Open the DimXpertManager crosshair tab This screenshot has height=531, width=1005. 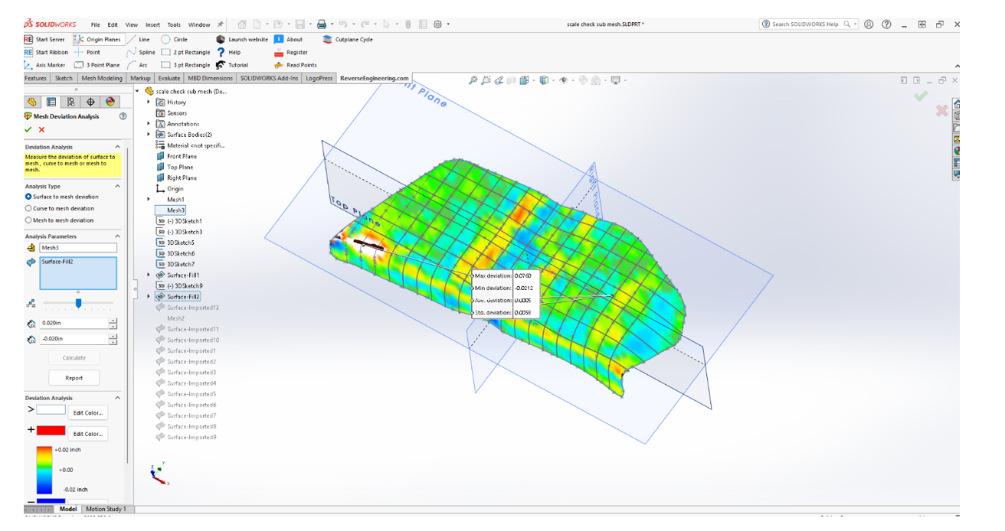90,102
